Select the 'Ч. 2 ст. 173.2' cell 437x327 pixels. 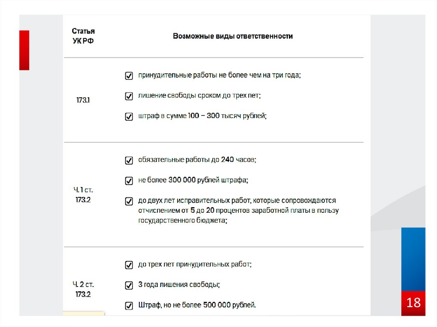tap(83, 289)
